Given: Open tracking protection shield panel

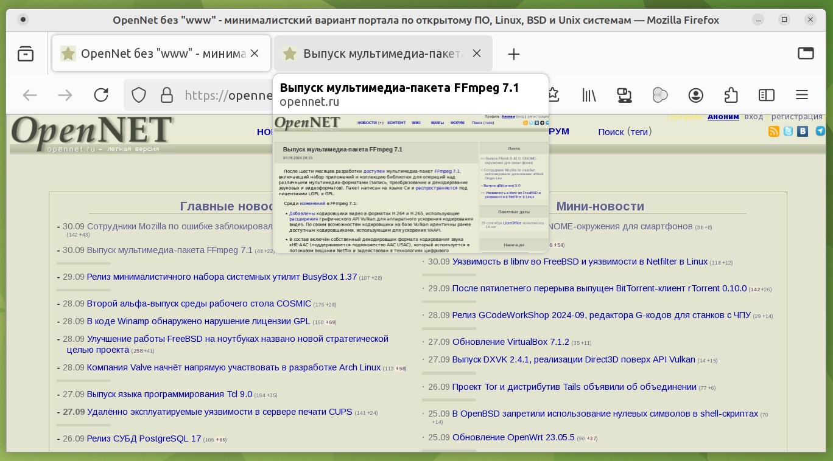Looking at the screenshot, I should click(x=139, y=95).
